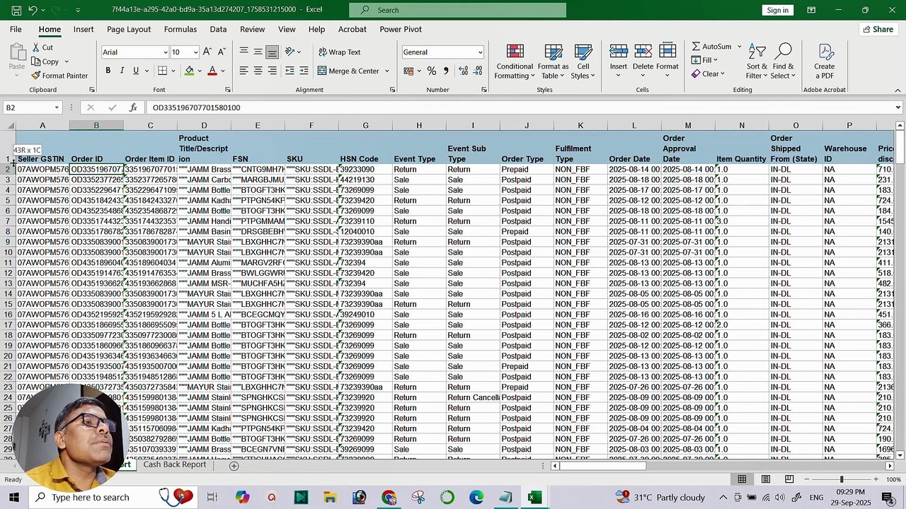Image resolution: width=906 pixels, height=509 pixels.
Task: Open Format as Table gallery
Action: pyautogui.click(x=553, y=62)
